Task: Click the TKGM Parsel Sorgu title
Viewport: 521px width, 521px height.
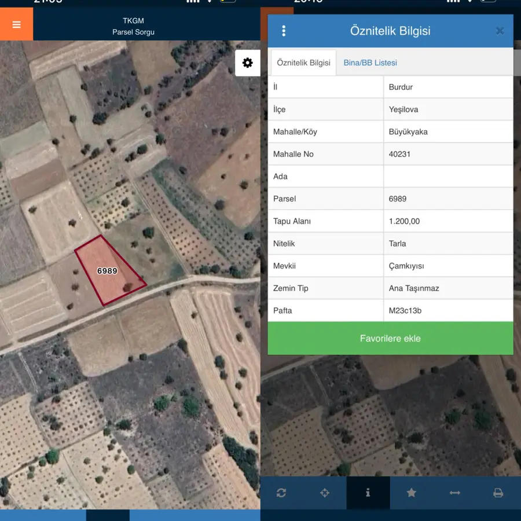Action: click(x=133, y=27)
